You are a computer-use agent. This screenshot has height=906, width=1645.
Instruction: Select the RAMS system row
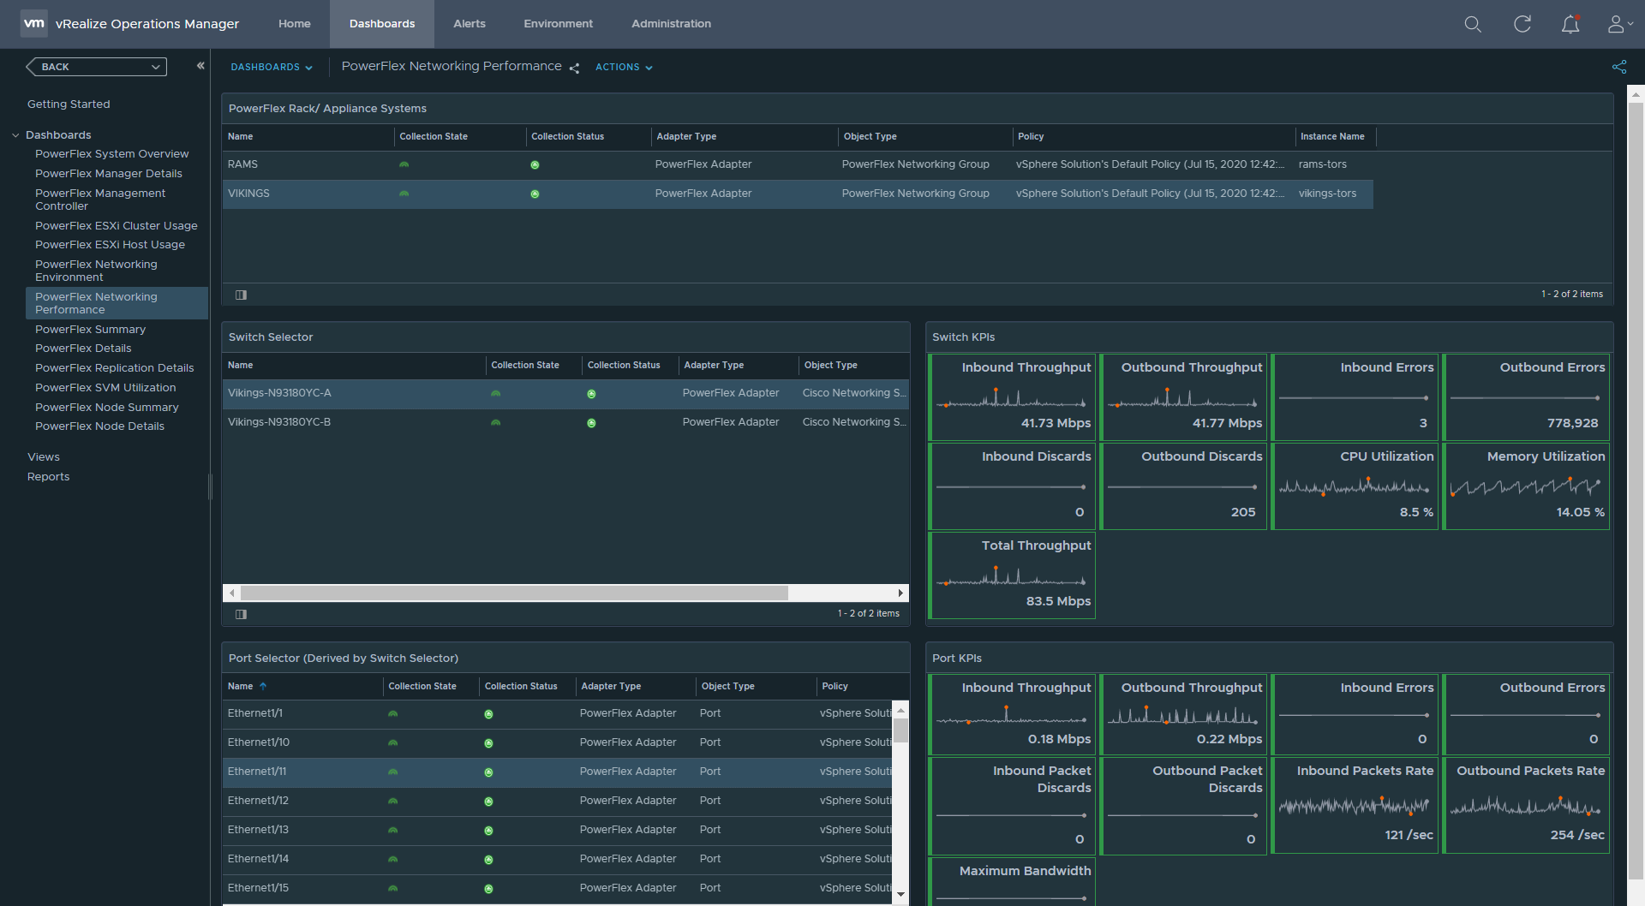798,164
